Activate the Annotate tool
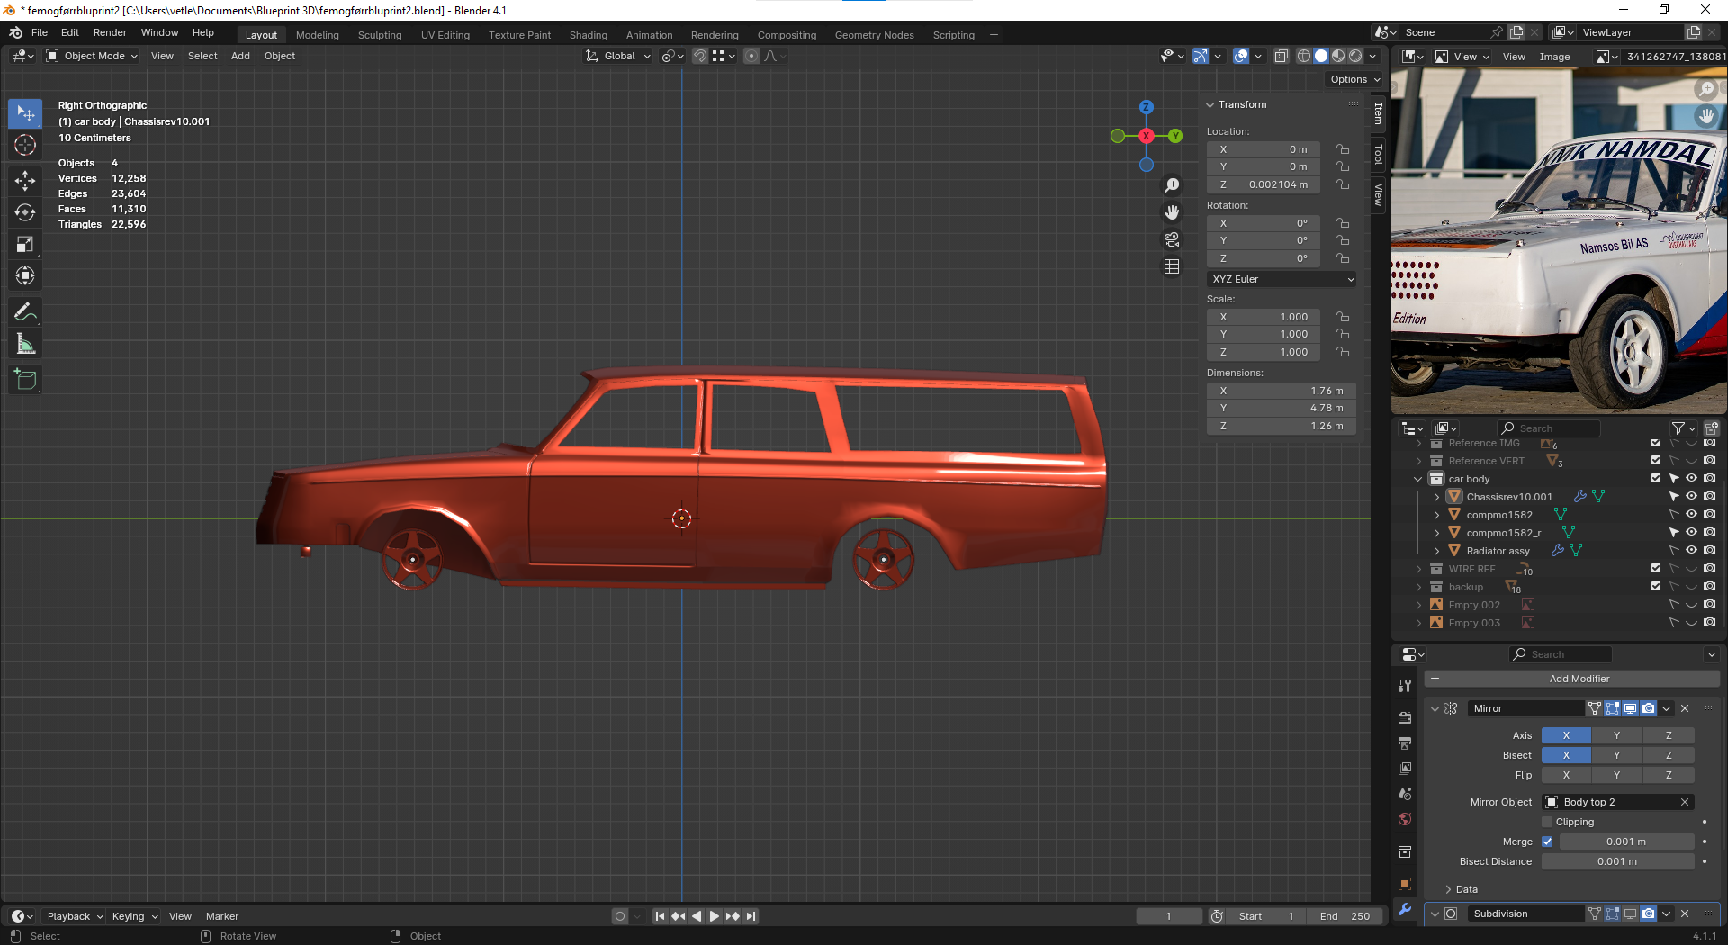This screenshot has height=945, width=1728. pyautogui.click(x=25, y=312)
